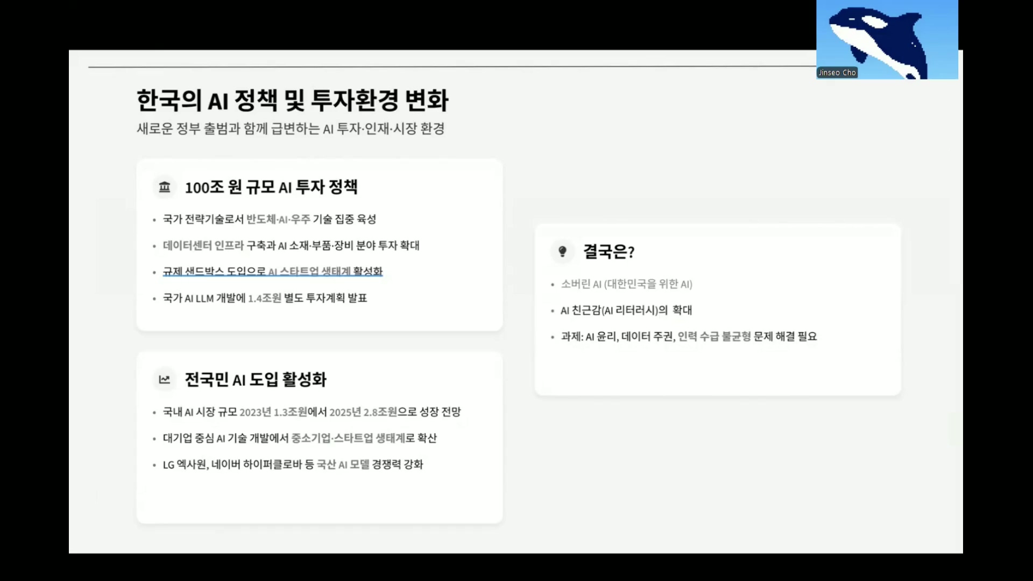The height and width of the screenshot is (581, 1033).
Task: Click the subtitle 새로운 정부 출범과 함께 line
Action: point(291,129)
